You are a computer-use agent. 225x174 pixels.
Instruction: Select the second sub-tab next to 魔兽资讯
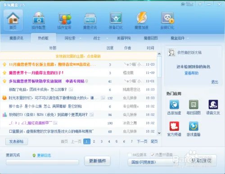click(x=43, y=38)
